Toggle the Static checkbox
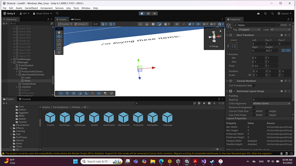The width and height of the screenshot is (296, 166). [x=278, y=25]
